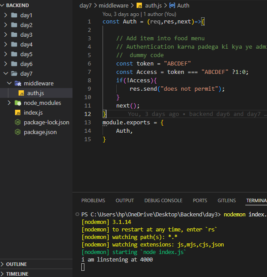Image resolution: width=267 pixels, height=277 pixels.
Task: Click middleware in the breadcrumb
Action: (114, 6)
